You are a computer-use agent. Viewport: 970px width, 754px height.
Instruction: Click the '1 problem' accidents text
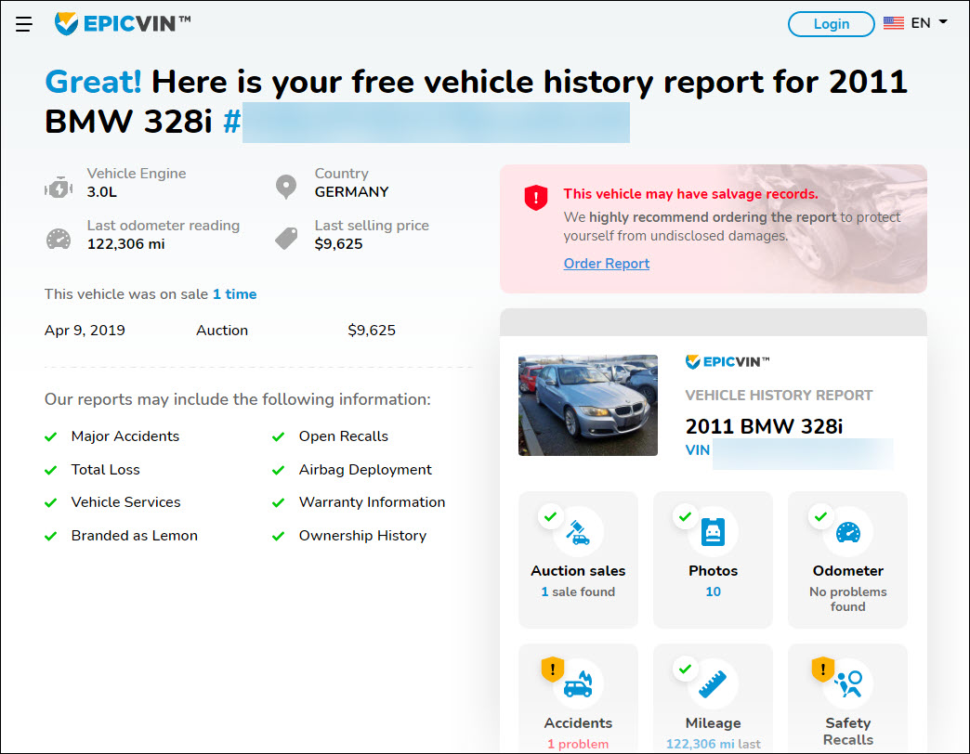pyautogui.click(x=578, y=744)
